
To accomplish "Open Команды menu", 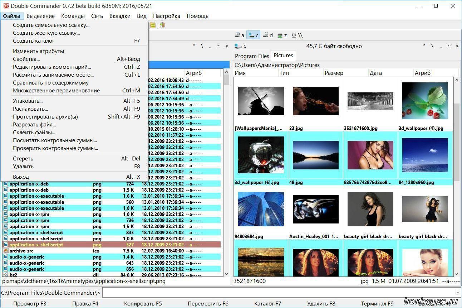I will [x=73, y=16].
